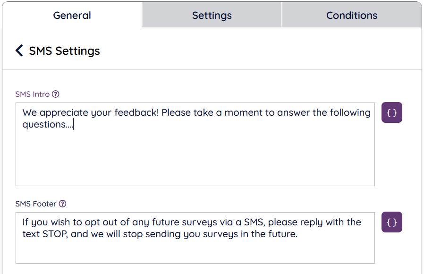Click the merge field {} icon for SMS Footer
The image size is (424, 274).
(391, 222)
